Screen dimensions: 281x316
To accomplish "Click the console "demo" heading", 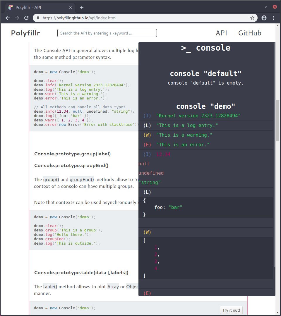I will coord(205,107).
